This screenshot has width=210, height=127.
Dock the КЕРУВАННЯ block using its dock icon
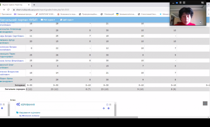[110, 105]
